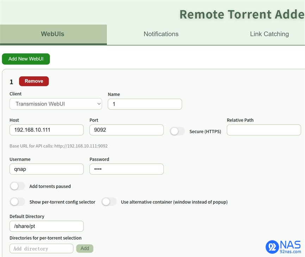Click the Add New WebUI button
This screenshot has width=305, height=257.
pyautogui.click(x=26, y=59)
